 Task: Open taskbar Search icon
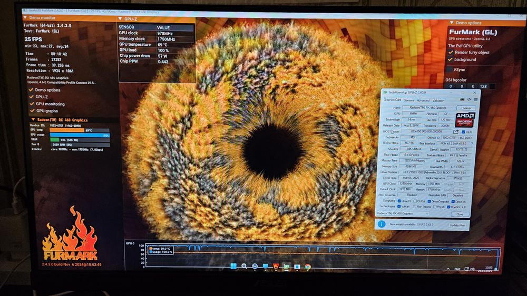pos(244,266)
